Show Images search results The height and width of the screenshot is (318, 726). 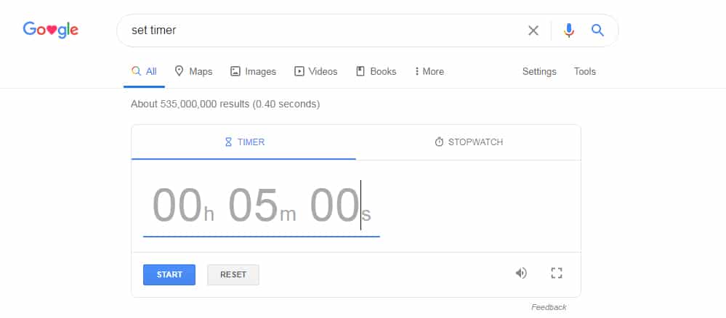click(x=253, y=71)
